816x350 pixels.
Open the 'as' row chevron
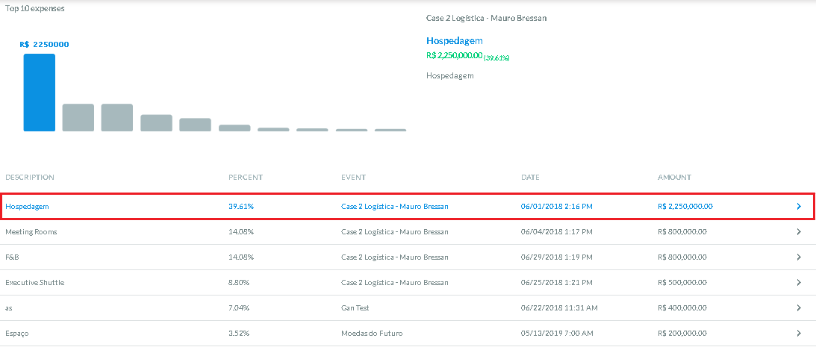[x=799, y=308]
